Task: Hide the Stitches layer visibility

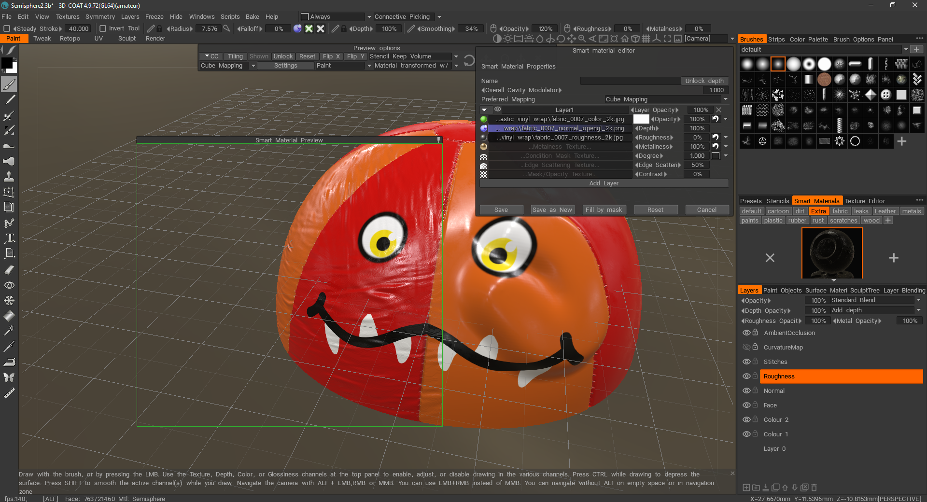Action: (x=746, y=362)
